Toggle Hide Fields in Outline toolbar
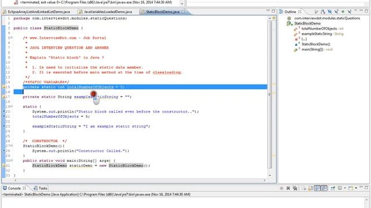The image size is (371, 208). click(329, 12)
